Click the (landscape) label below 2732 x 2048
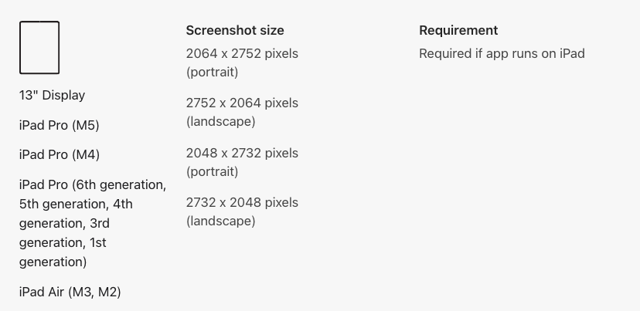 (x=220, y=221)
